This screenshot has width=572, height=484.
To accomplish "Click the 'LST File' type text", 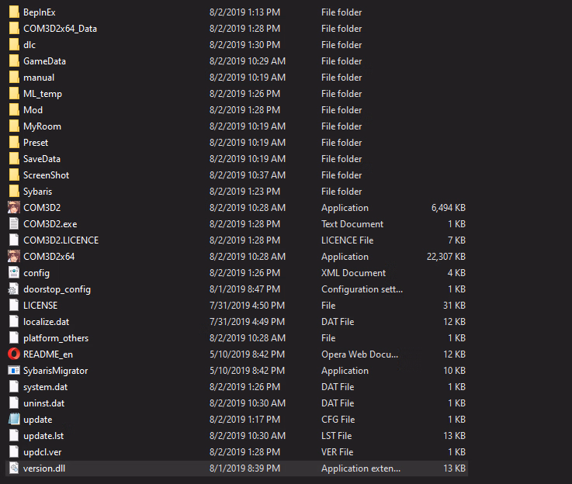I will point(336,436).
